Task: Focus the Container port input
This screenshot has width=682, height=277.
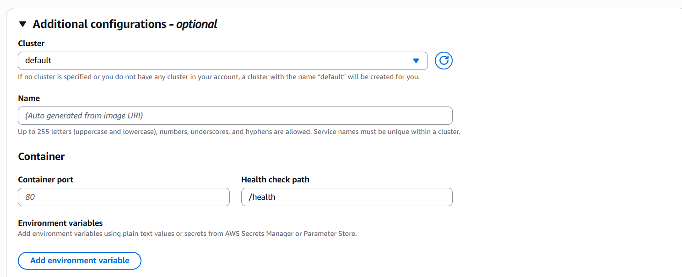Action: [x=124, y=197]
